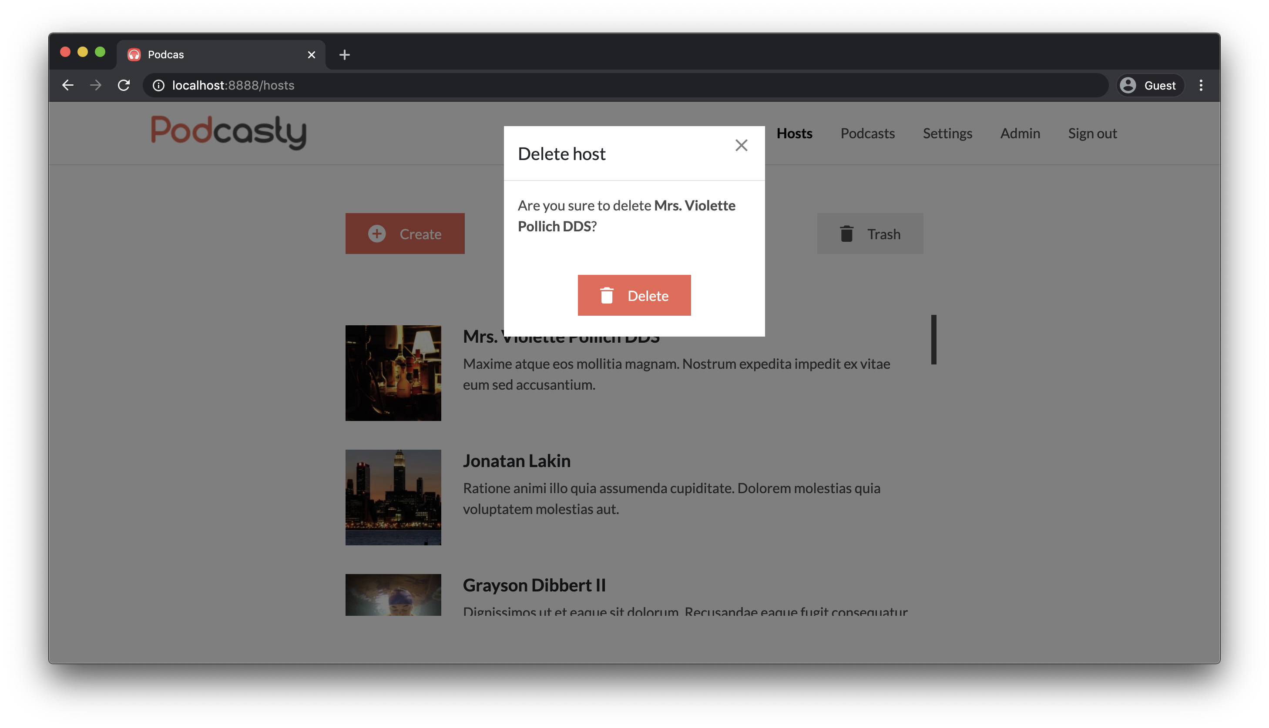Click the Podcasty logo

(x=228, y=132)
